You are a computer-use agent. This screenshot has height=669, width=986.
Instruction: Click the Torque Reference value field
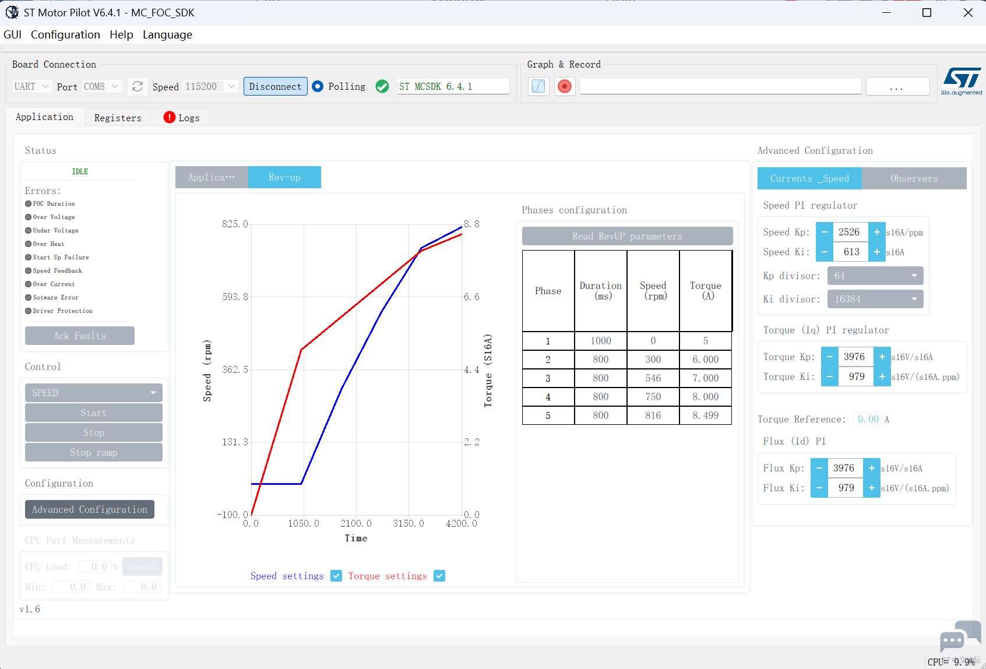[x=868, y=419]
